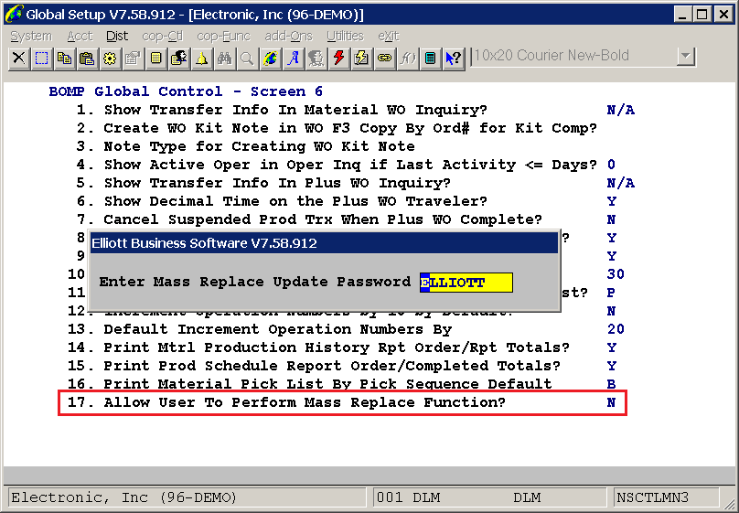The height and width of the screenshot is (513, 739).
Task: Open the calculator toolbar icon
Action: pos(430,58)
